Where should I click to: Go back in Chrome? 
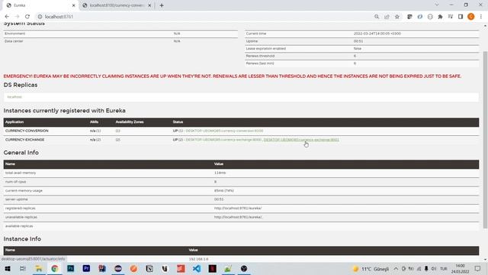coord(7,17)
